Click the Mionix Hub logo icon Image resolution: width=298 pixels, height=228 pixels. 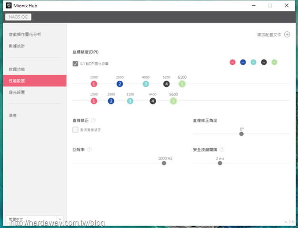(x=9, y=6)
